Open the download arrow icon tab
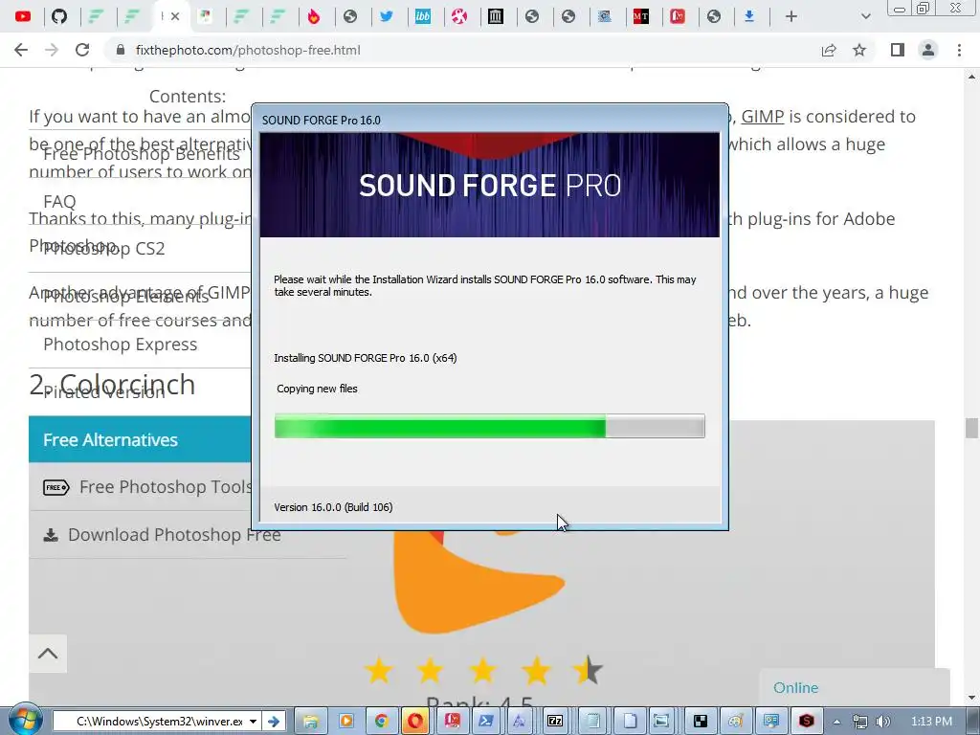 pyautogui.click(x=749, y=16)
